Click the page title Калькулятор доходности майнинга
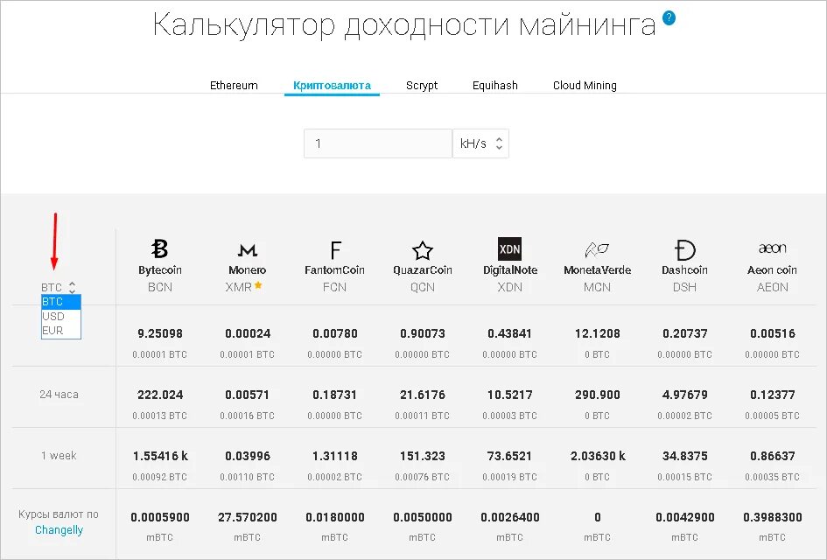 tap(404, 24)
